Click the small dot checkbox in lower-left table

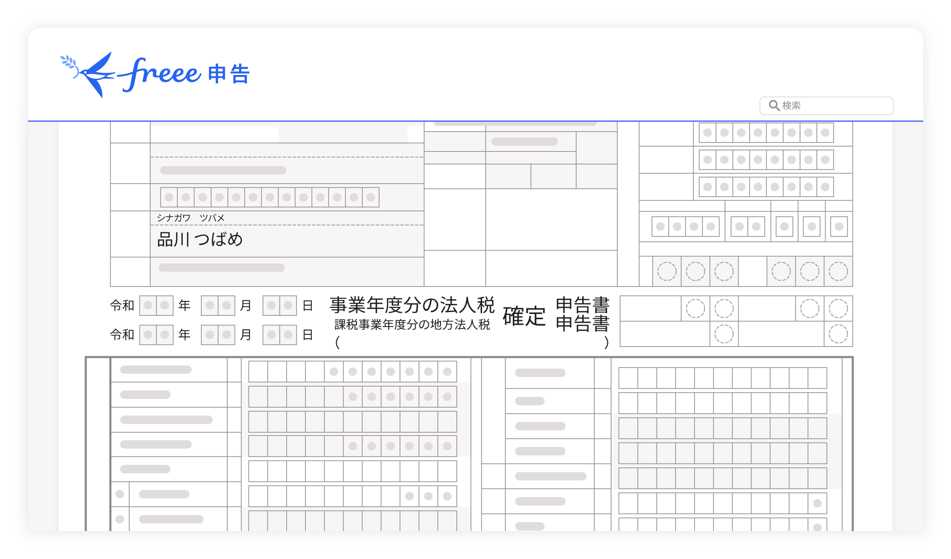120,494
